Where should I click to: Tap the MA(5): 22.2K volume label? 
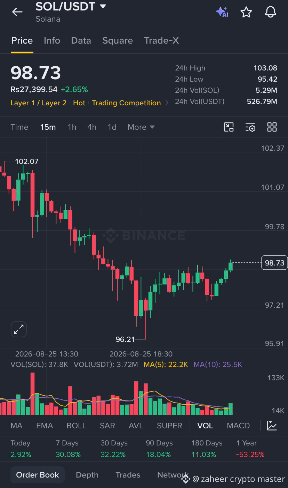166,365
